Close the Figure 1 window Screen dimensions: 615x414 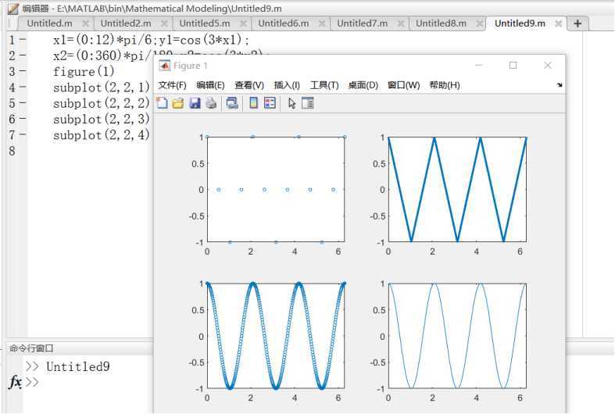[548, 65]
